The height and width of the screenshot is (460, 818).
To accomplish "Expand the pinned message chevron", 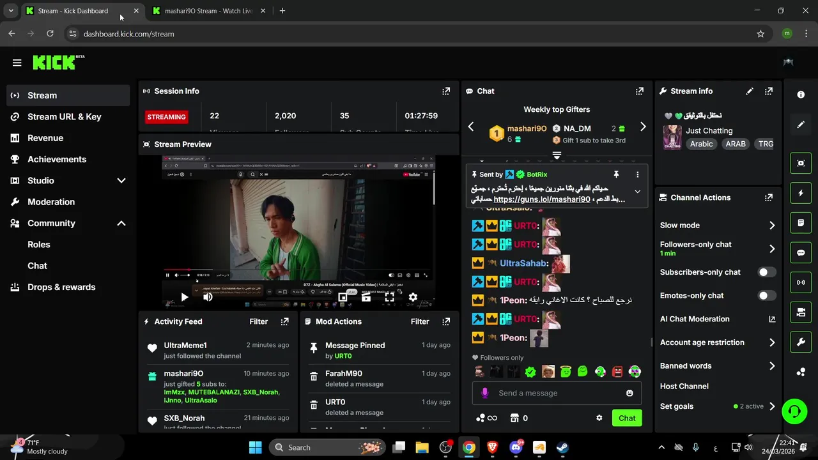I will [x=637, y=192].
